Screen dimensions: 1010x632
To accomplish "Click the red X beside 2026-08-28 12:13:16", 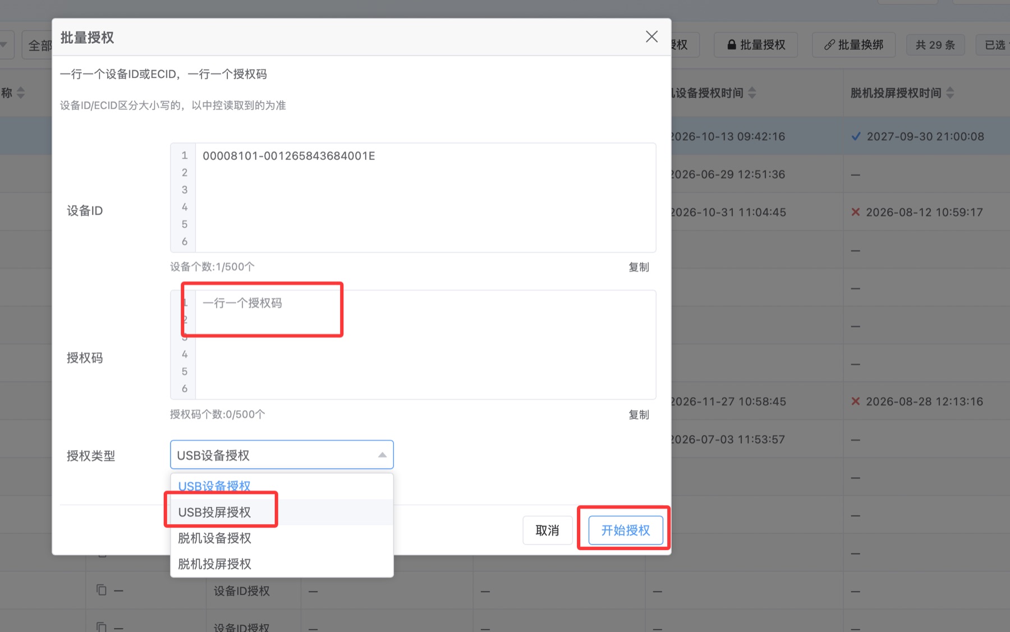I will tap(856, 401).
